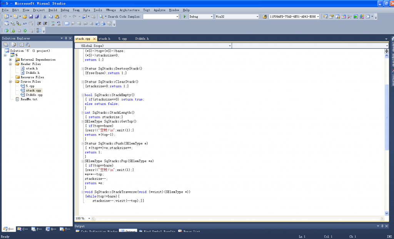This screenshot has height=239, width=394.
Task: Switch to the stack.h editor tab
Action: [104, 39]
